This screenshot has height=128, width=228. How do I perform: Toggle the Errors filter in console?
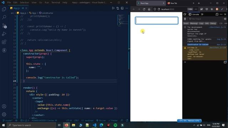click(186, 23)
